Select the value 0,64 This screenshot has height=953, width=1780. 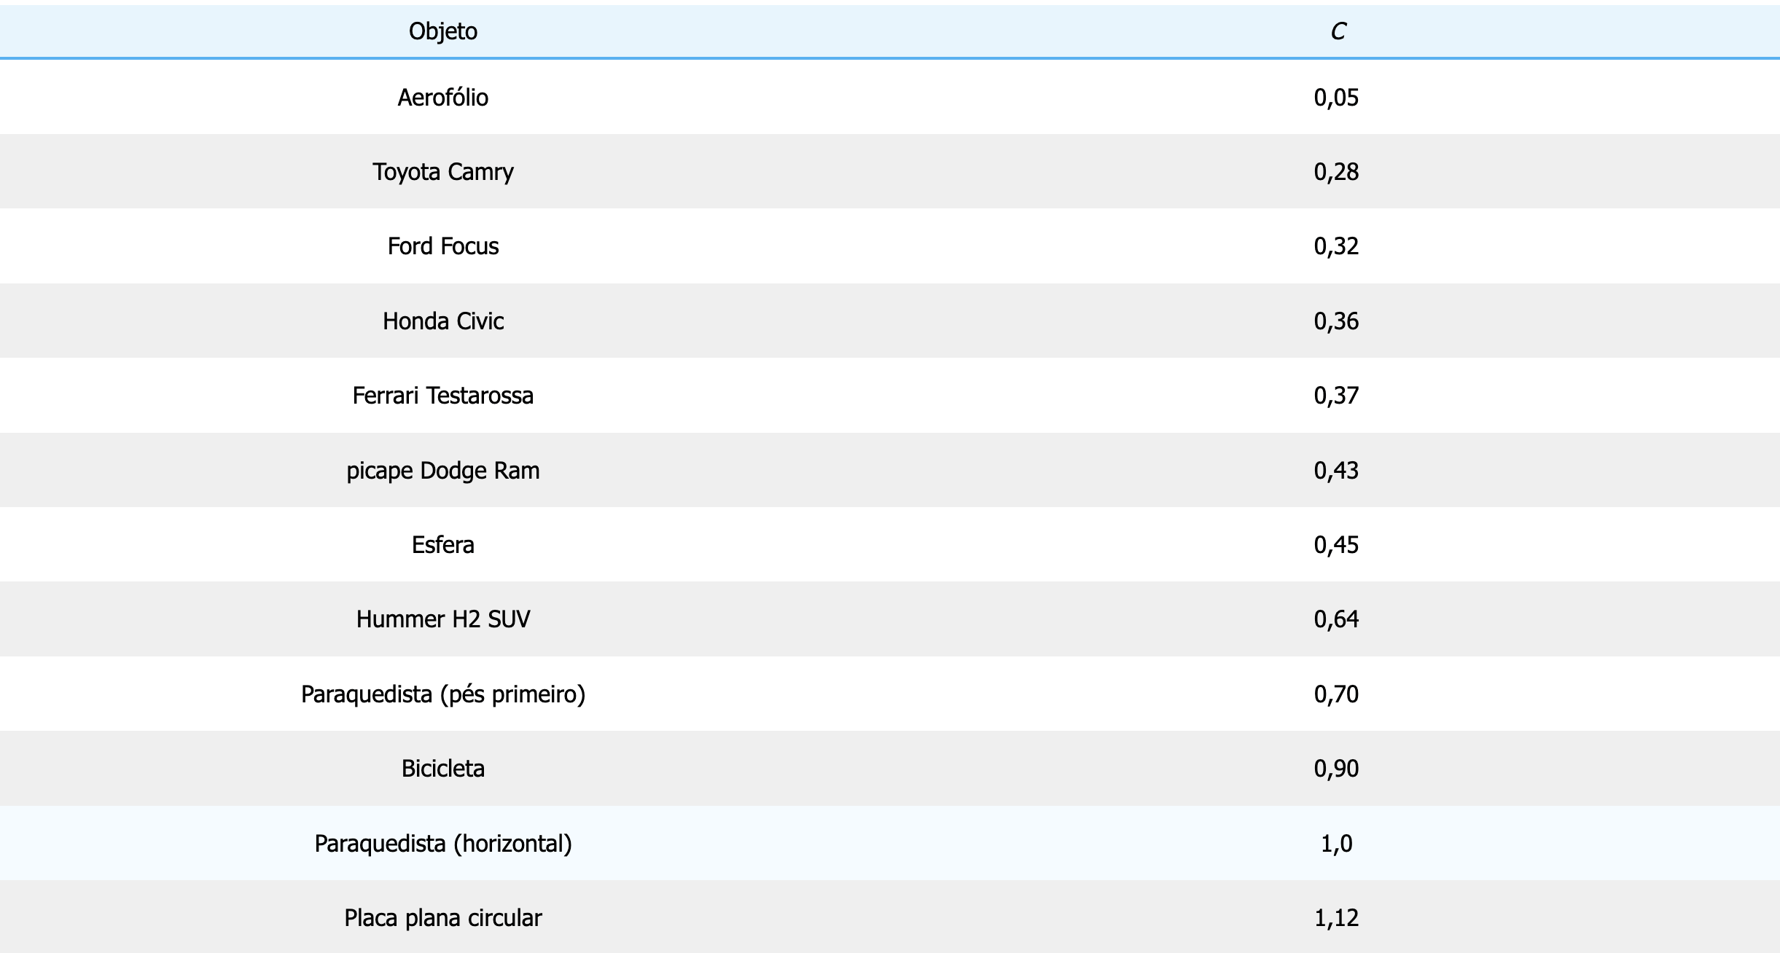1336,619
